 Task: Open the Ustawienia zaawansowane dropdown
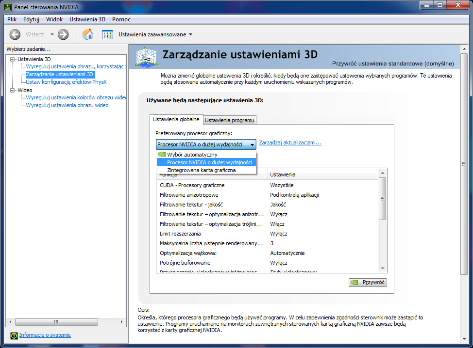tap(155, 34)
